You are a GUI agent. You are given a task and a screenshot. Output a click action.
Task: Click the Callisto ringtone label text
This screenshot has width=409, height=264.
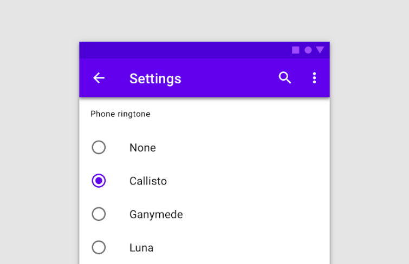coord(148,181)
